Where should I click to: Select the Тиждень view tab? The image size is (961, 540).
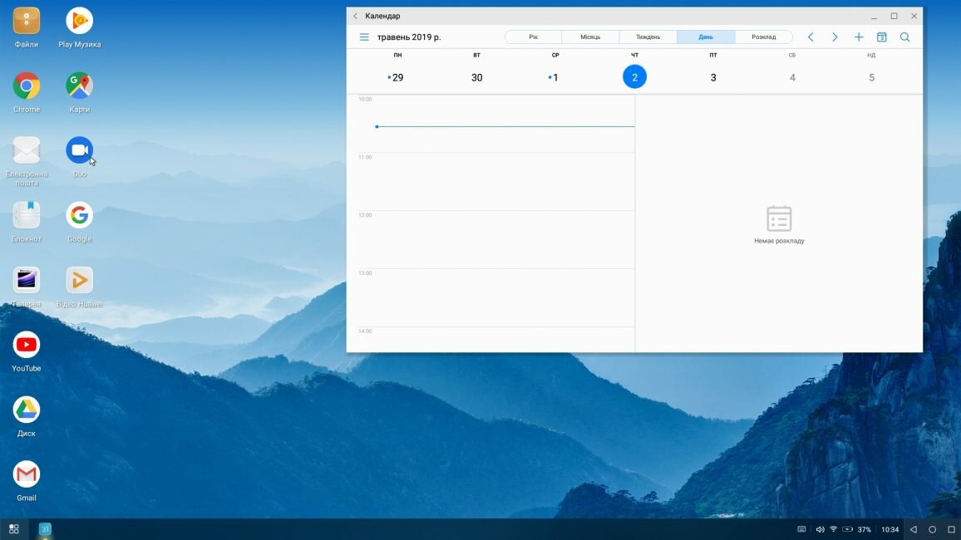(x=648, y=37)
